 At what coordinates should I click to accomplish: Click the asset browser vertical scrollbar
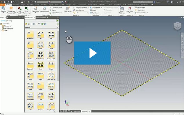point(58,55)
